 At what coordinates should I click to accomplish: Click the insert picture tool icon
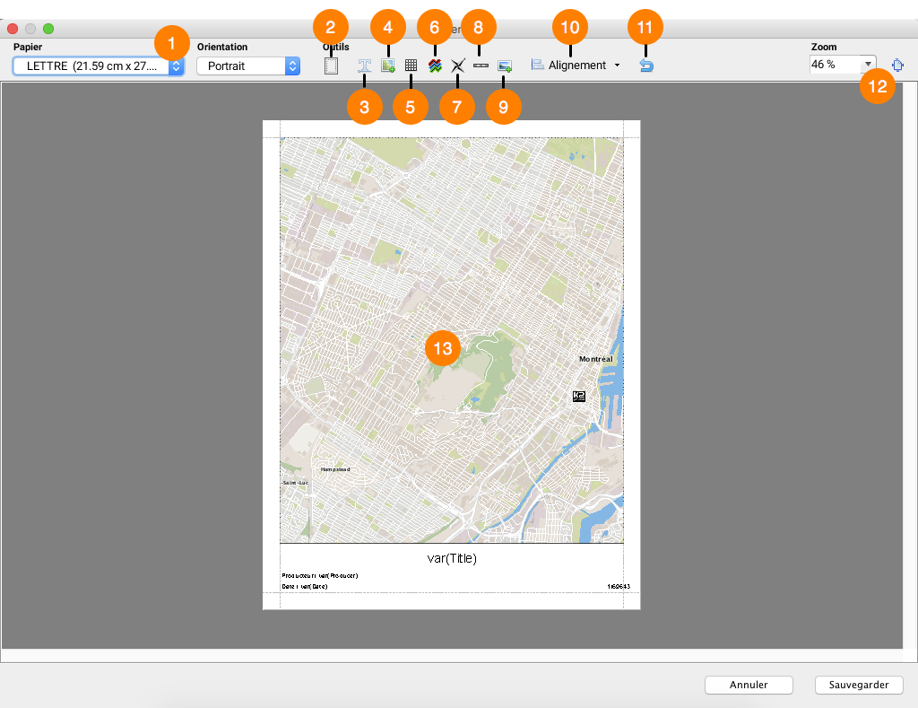[x=504, y=66]
